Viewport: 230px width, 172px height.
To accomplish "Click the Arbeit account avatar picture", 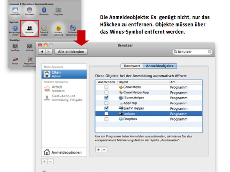I will pyautogui.click(x=47, y=89).
